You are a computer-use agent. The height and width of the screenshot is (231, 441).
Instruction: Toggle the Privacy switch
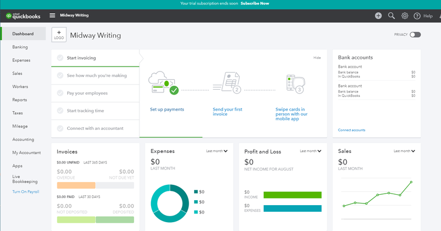pos(415,35)
